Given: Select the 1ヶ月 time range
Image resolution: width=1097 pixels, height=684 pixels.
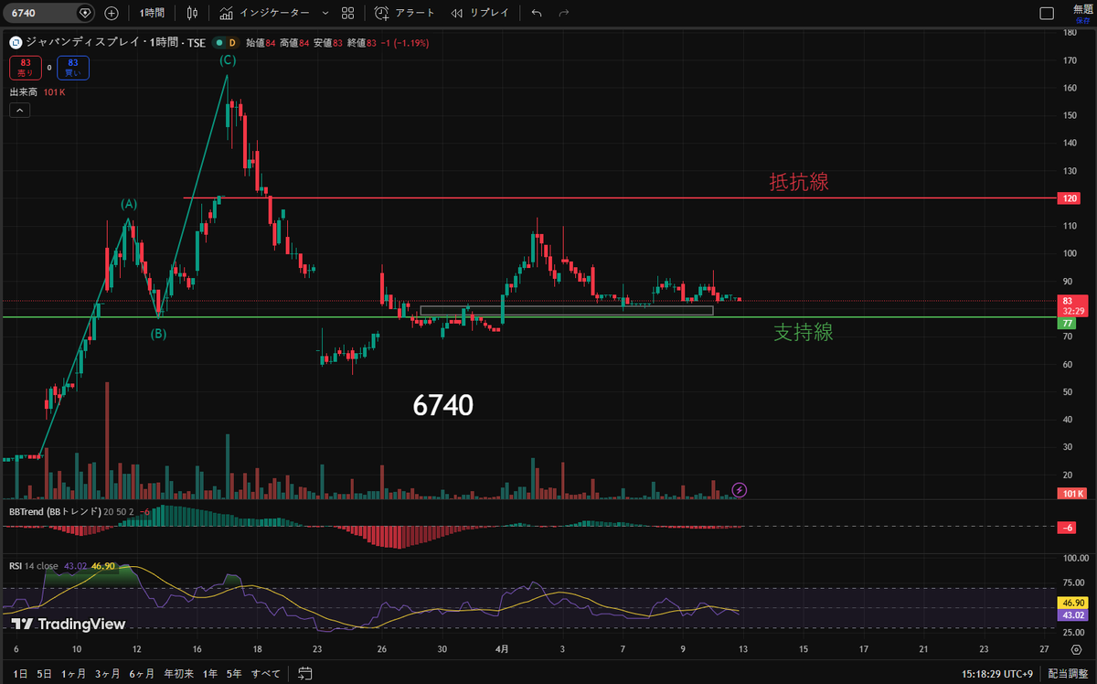Looking at the screenshot, I should coord(74,674).
